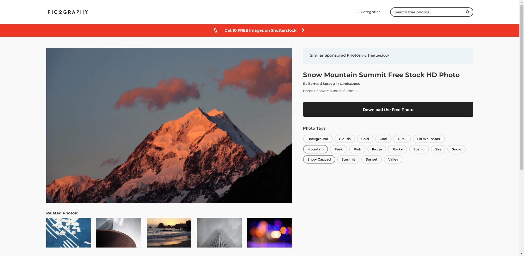
Task: Open the Landscapes category link
Action: point(350,84)
